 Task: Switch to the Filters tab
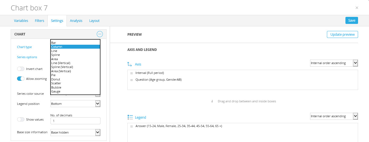(40, 21)
